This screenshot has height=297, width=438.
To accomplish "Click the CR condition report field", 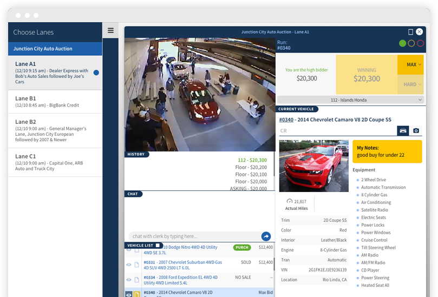I will click(x=338, y=130).
